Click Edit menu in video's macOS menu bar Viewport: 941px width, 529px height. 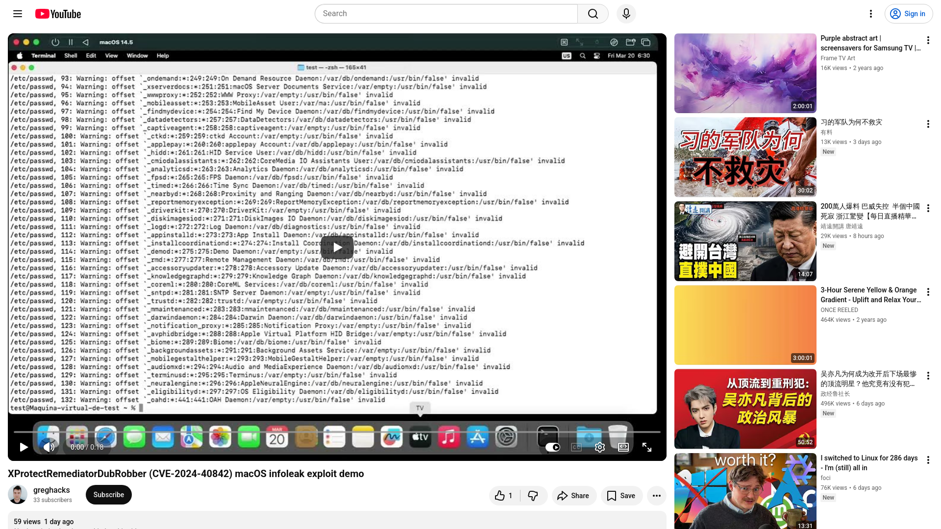click(91, 56)
